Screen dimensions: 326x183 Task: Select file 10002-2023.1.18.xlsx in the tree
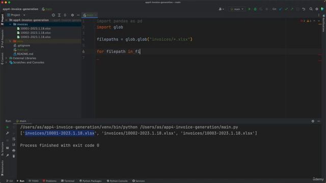[x=35, y=33]
